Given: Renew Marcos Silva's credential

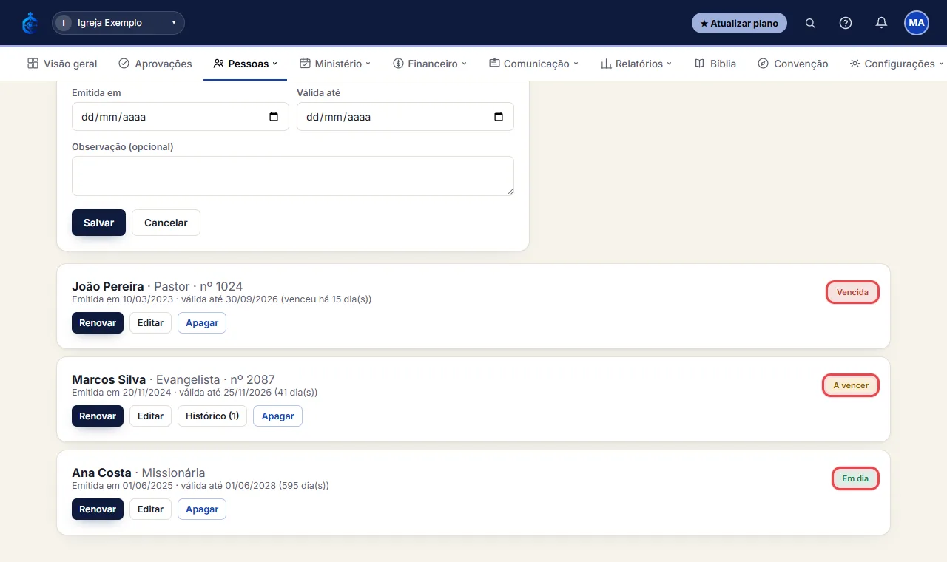Looking at the screenshot, I should (98, 416).
